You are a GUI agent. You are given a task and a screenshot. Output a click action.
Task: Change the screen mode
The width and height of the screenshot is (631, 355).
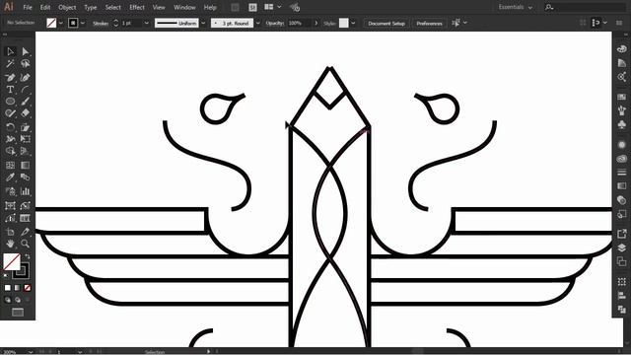18,313
